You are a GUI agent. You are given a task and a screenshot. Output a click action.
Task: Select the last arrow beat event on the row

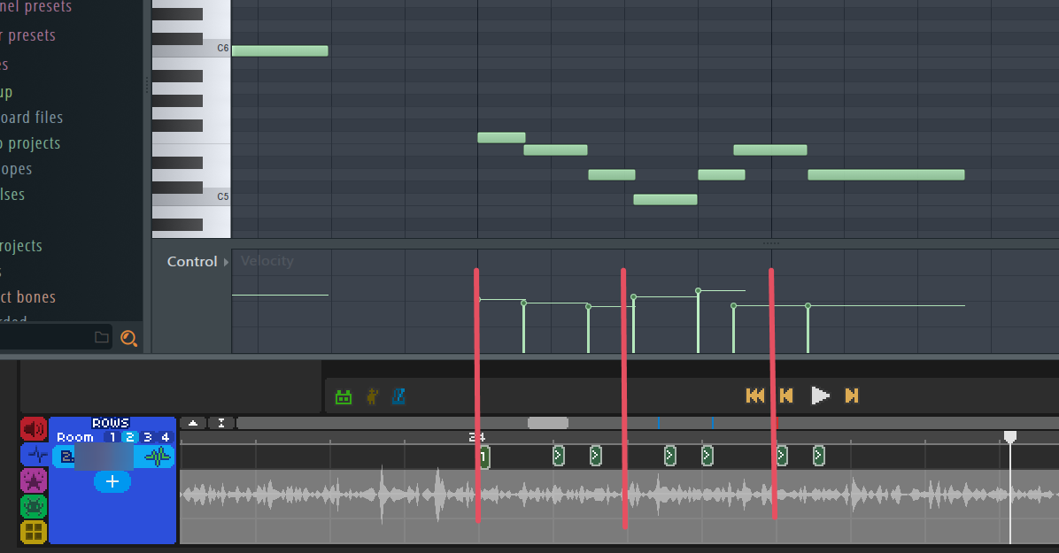(x=818, y=456)
